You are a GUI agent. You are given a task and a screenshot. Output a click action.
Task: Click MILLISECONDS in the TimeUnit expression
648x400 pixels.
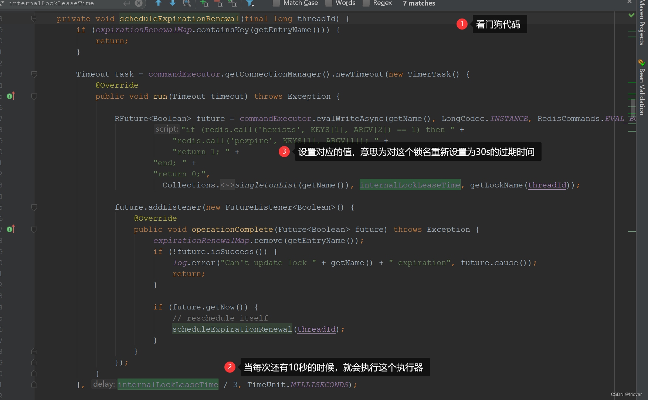coord(319,384)
